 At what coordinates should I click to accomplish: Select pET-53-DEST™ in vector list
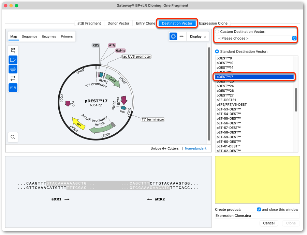tap(254, 109)
